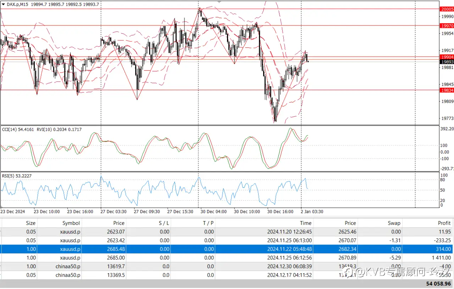
Task: Click Price header between Symbol and S / L
Action: (x=119, y=223)
